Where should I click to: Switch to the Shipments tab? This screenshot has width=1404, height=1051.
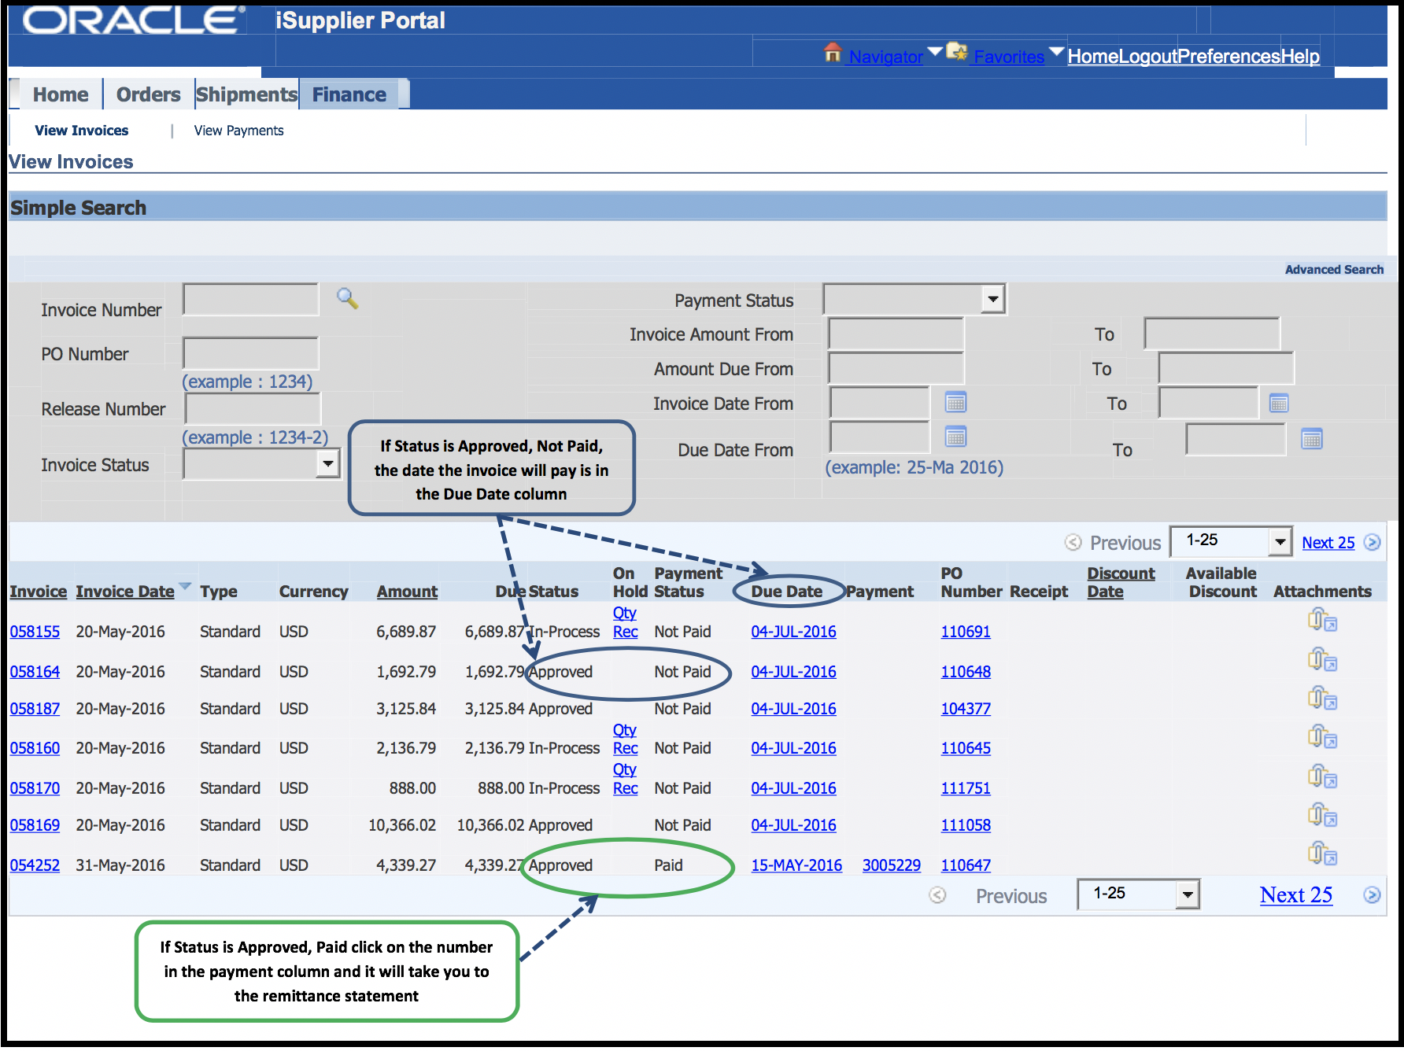point(246,94)
